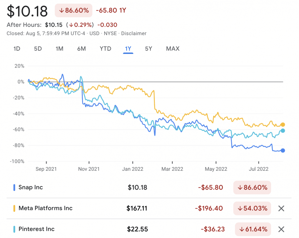The width and height of the screenshot is (299, 238).
Task: Switch to the YTD view
Action: (105, 48)
